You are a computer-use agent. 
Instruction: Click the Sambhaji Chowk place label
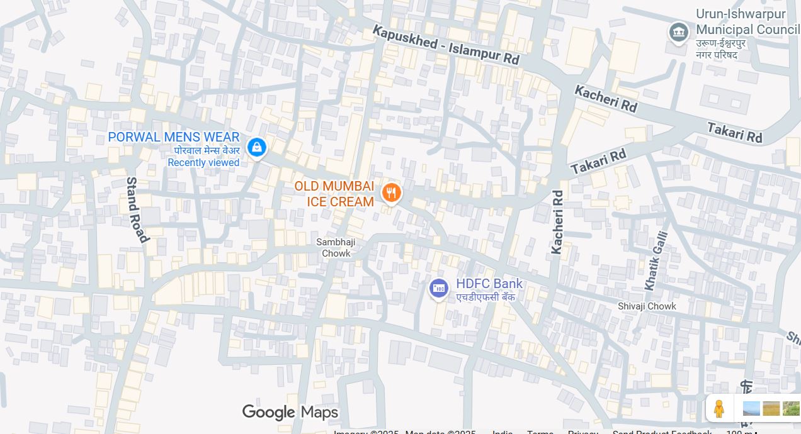coord(336,248)
